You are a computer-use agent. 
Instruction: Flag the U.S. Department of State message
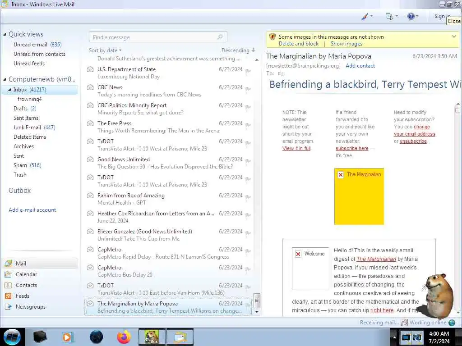248,71
